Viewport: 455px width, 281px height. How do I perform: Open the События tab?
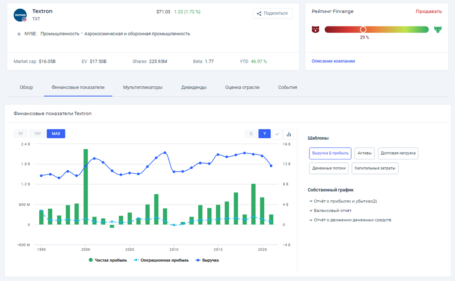coord(288,87)
